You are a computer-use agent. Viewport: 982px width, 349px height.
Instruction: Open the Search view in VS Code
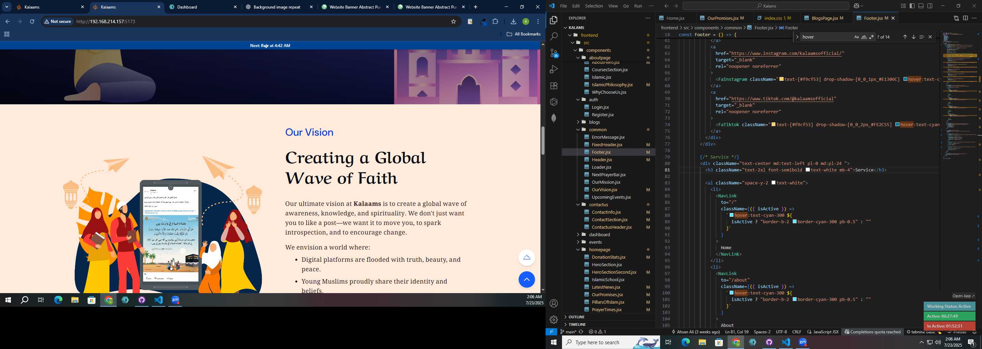[554, 36]
